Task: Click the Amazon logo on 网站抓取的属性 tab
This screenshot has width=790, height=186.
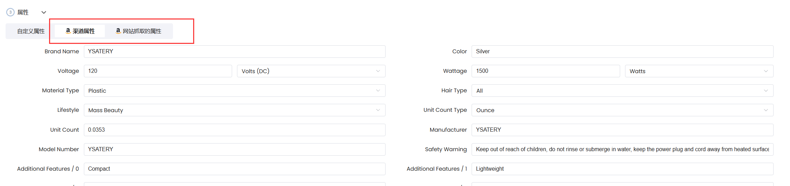Action: 118,31
